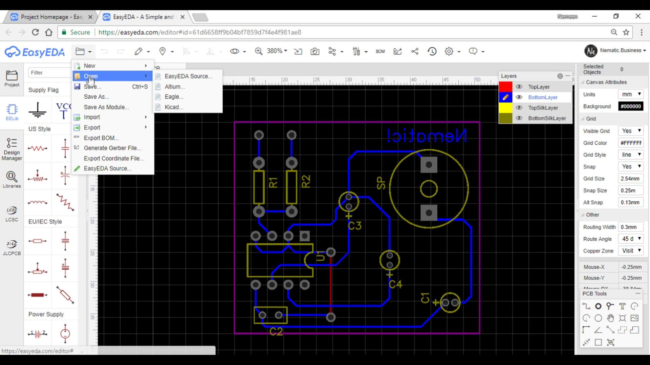
Task: Select the Group/Ungroup tool in PCB Tools
Action: click(x=610, y=342)
